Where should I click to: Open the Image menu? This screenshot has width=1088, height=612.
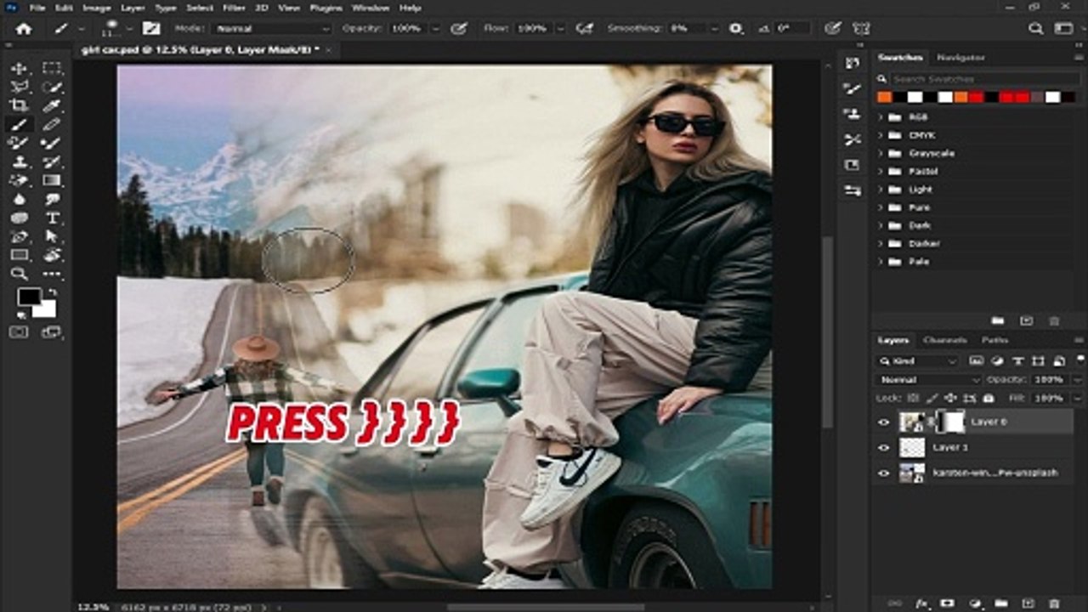coord(96,8)
